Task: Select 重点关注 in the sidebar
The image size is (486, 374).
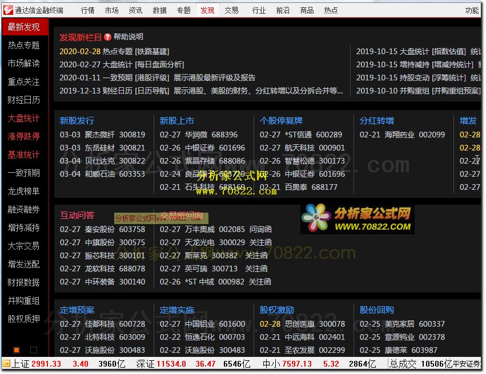Action: tap(24, 82)
